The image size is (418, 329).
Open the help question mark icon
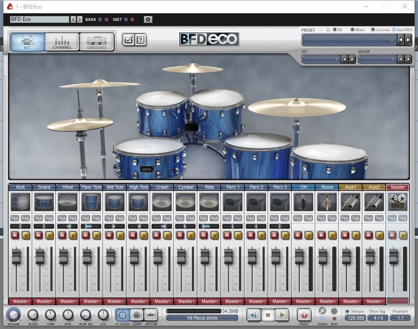coord(141,40)
